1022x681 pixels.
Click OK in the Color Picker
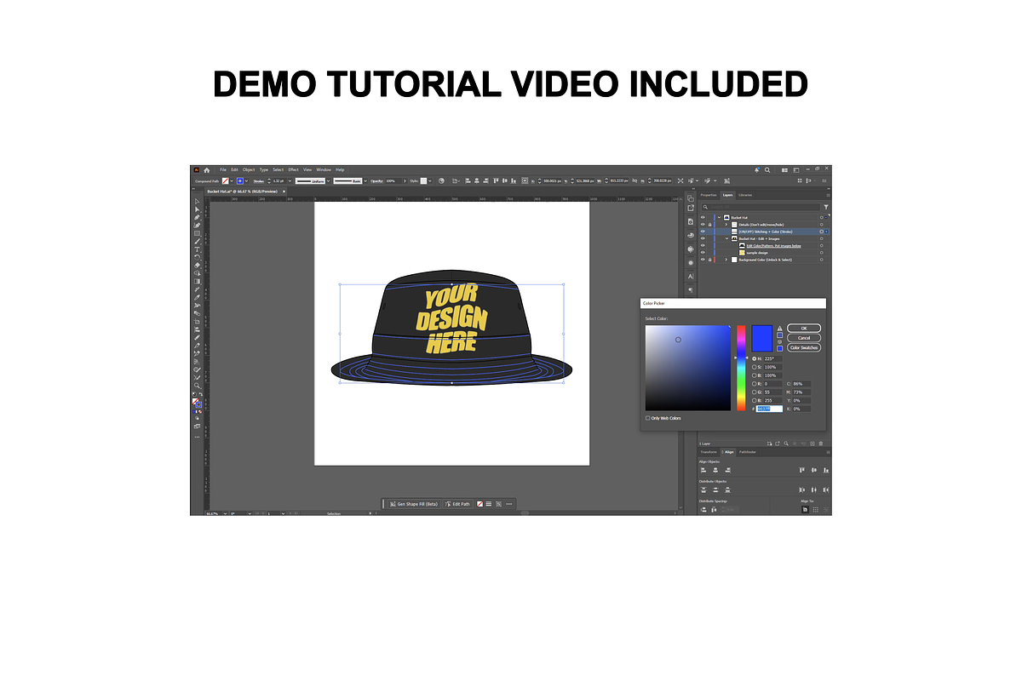804,329
